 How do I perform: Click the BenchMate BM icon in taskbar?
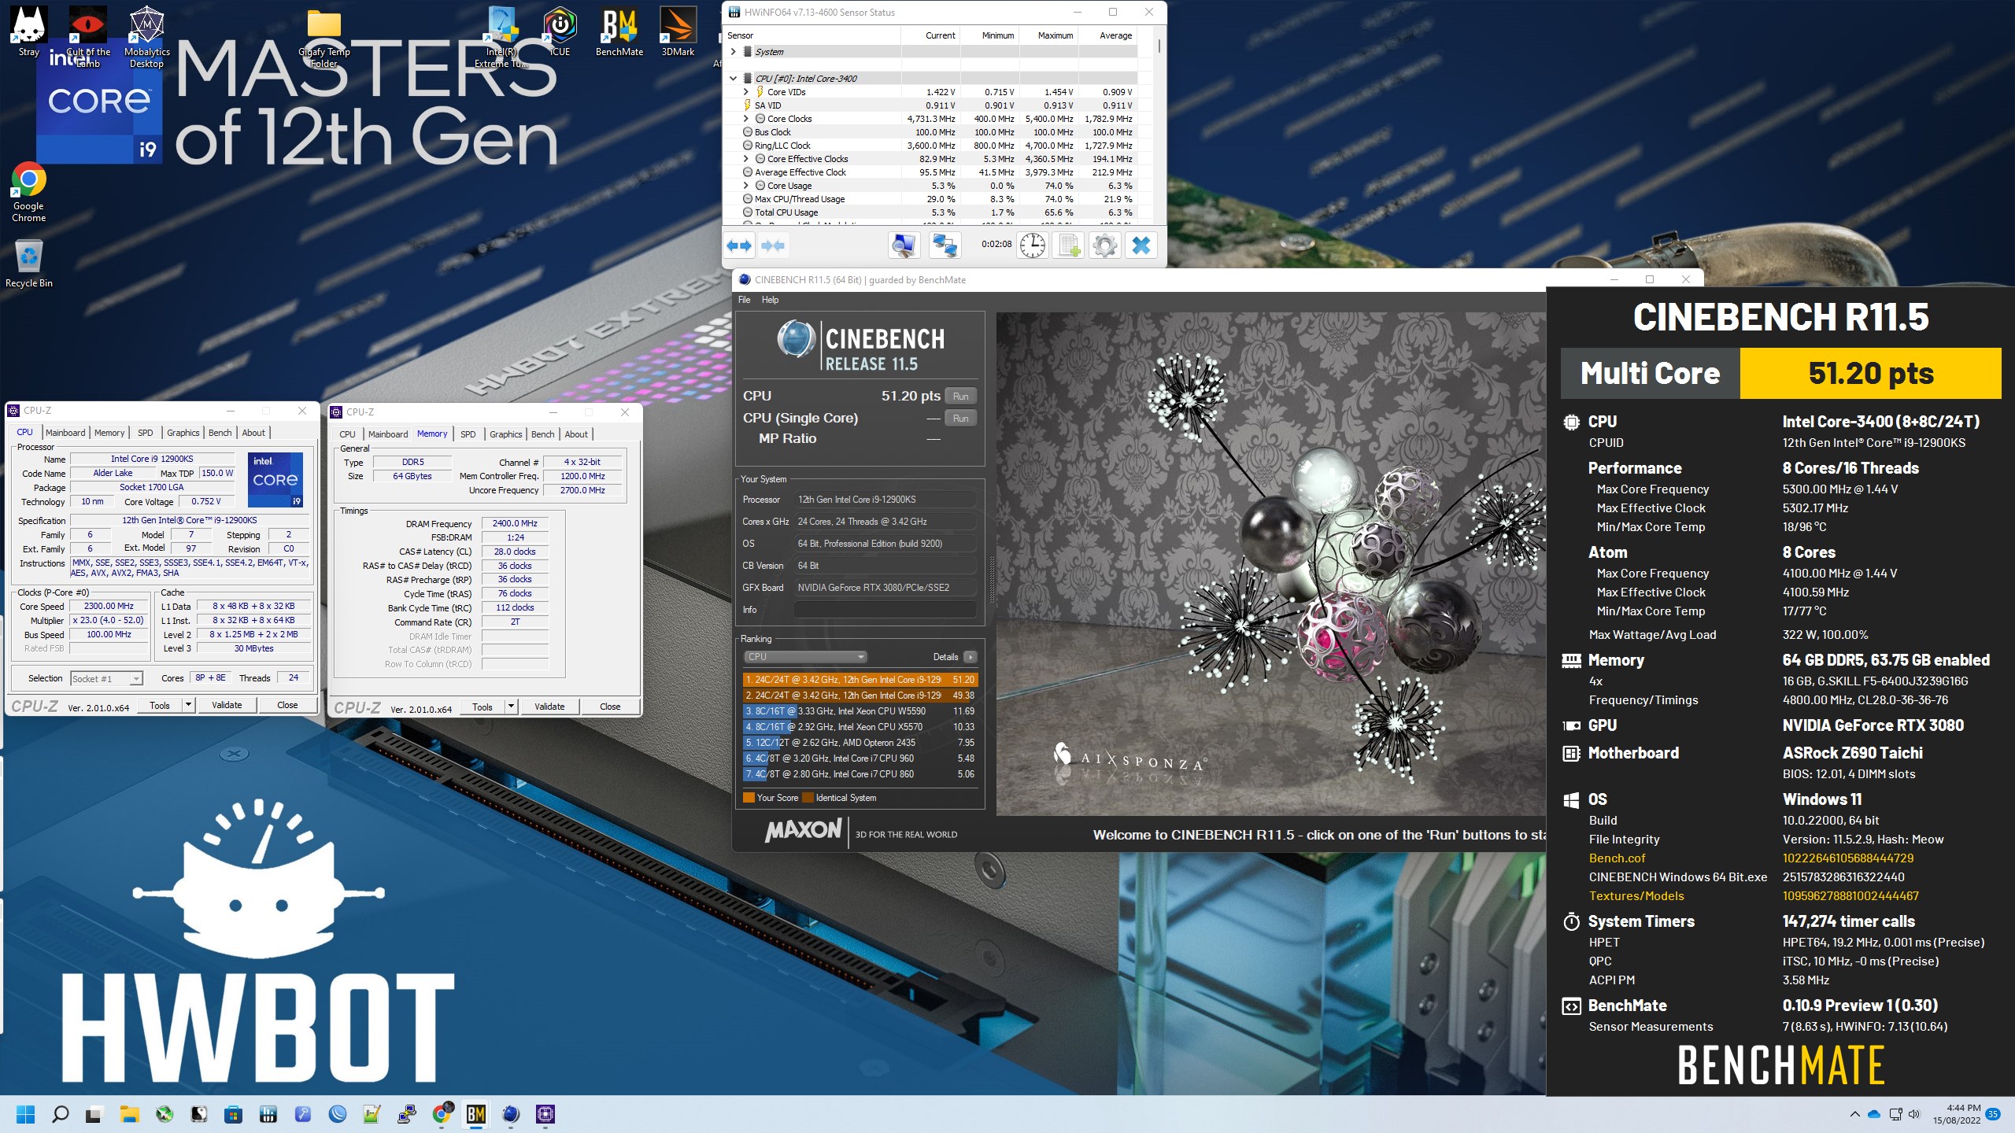(475, 1114)
